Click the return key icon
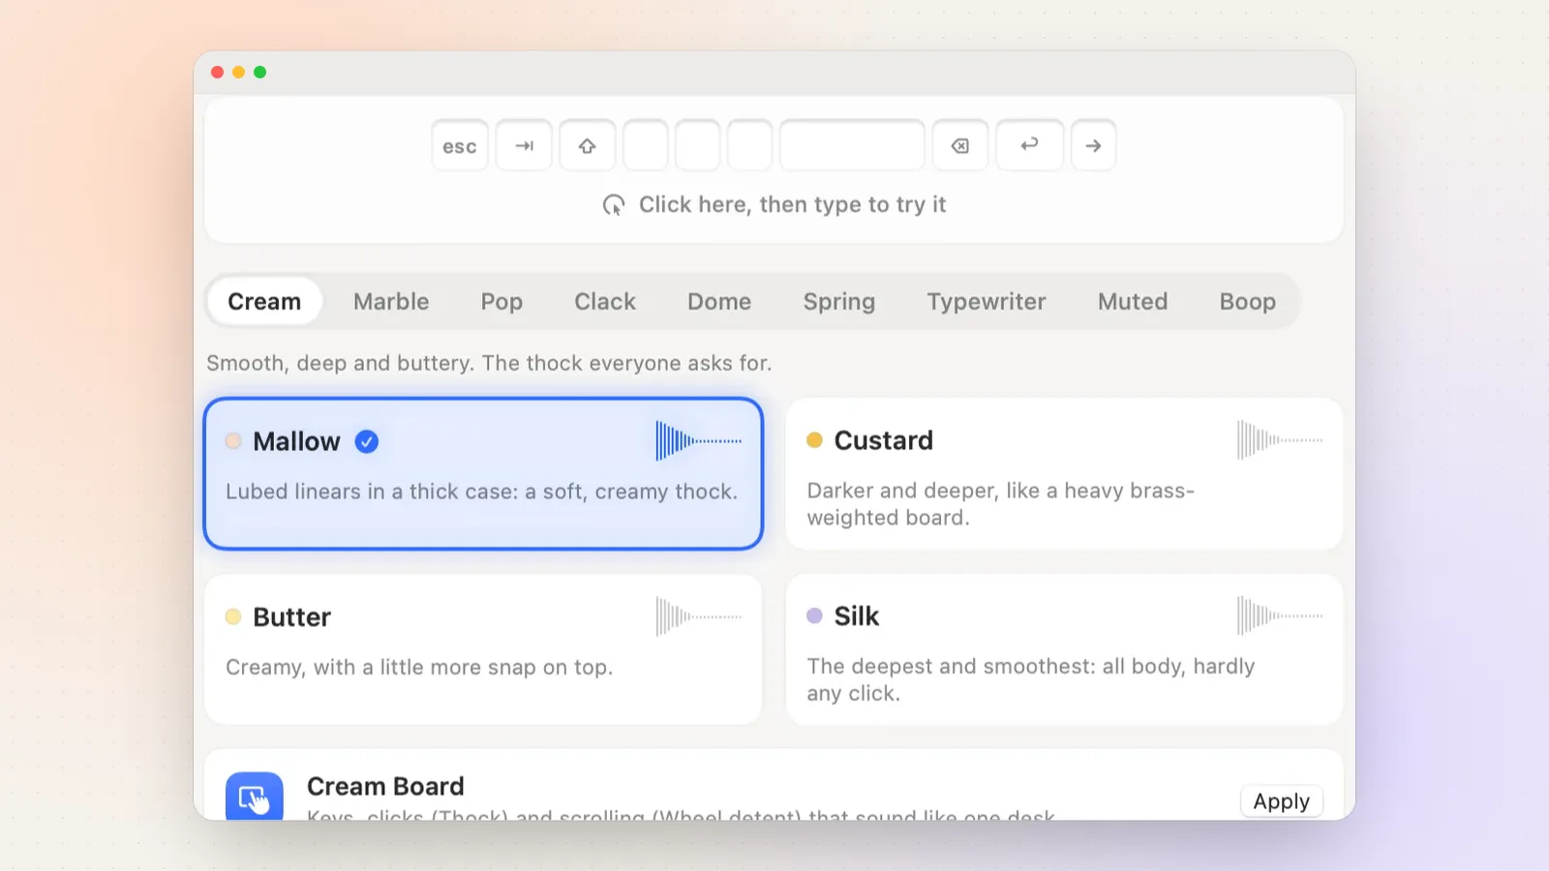 point(1029,144)
